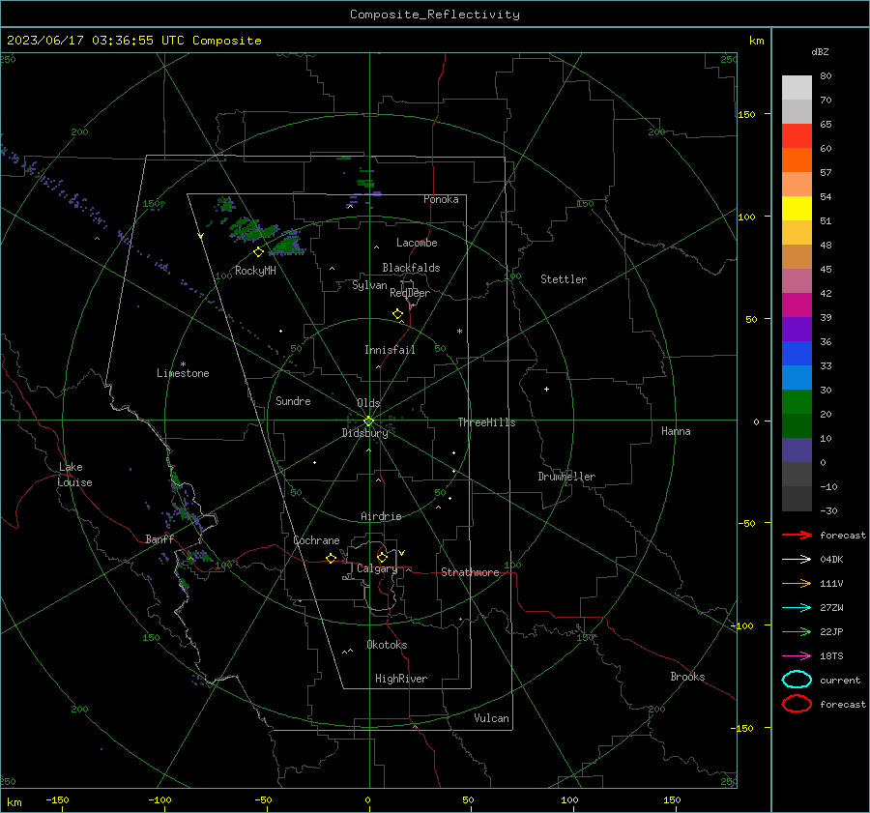Pick the cyan 27ZW arrow icon
Screen dimensions: 870x813
(797, 608)
